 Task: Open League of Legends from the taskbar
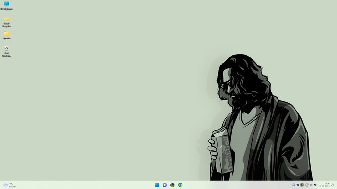pos(172,185)
